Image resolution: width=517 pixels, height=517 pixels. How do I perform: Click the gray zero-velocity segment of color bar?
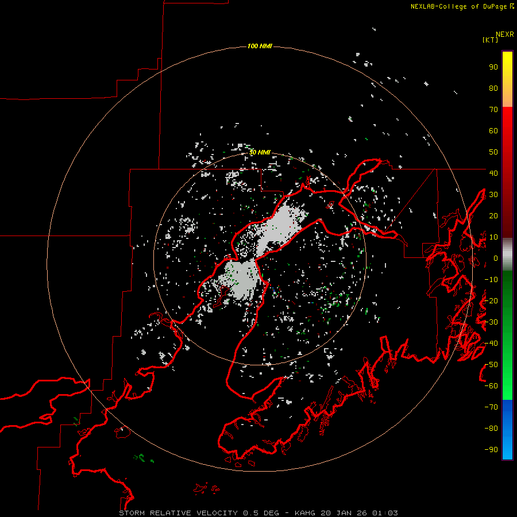pos(507,256)
